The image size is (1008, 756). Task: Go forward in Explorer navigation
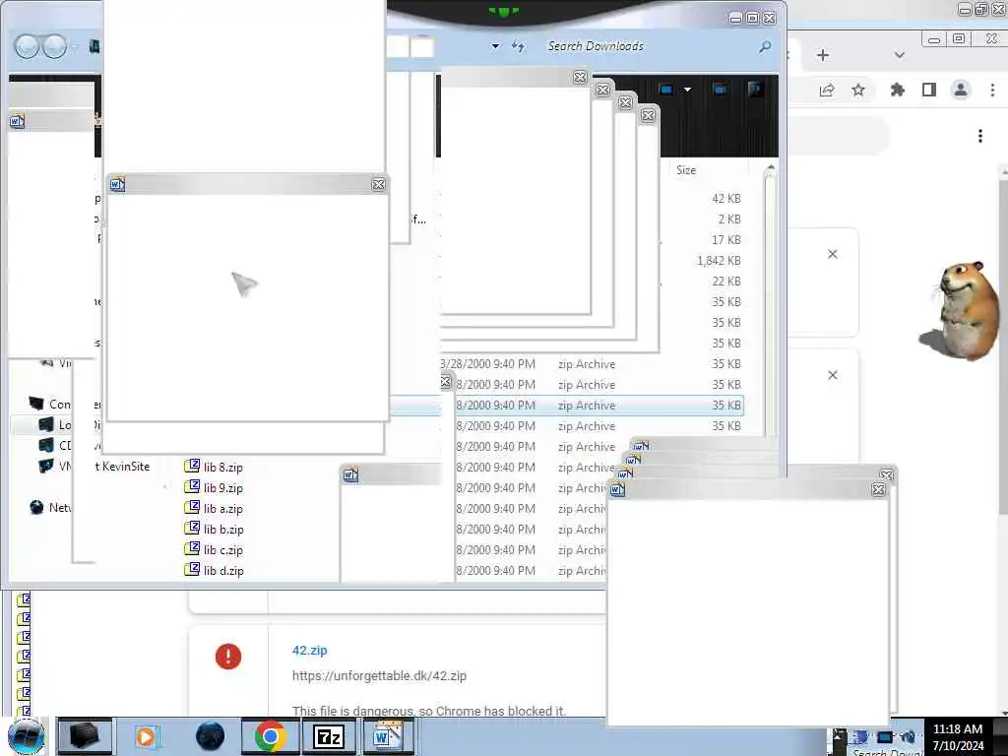click(55, 46)
